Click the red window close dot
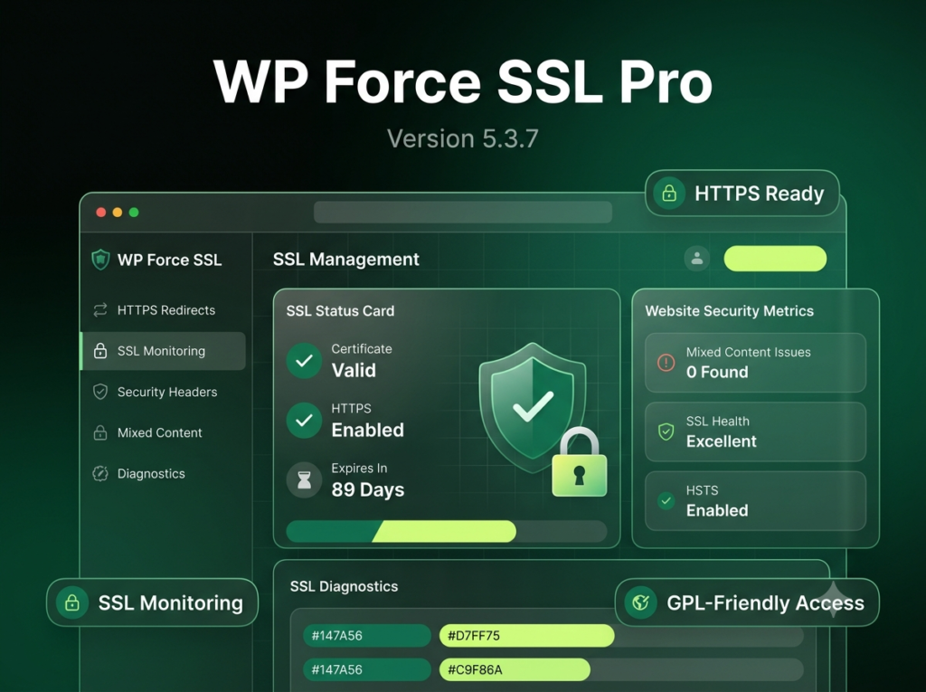The image size is (926, 692). pos(101,213)
